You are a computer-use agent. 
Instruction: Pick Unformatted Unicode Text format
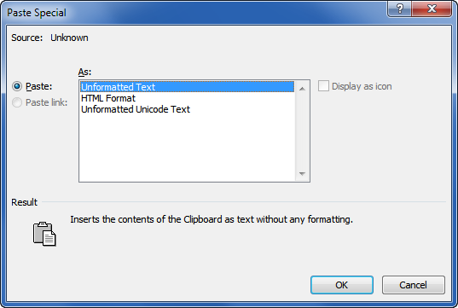[x=187, y=109]
